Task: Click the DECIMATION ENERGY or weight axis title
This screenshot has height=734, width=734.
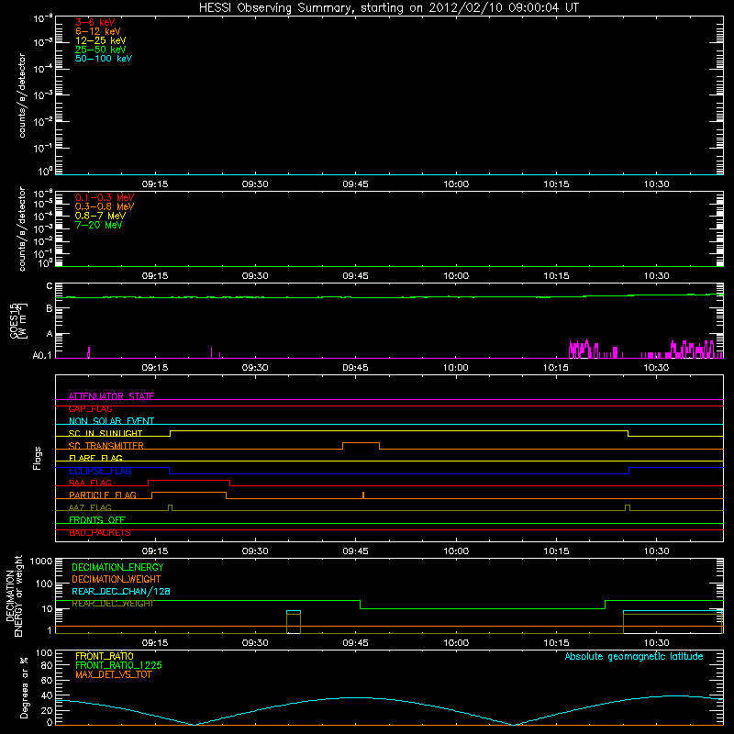Action: [14, 595]
